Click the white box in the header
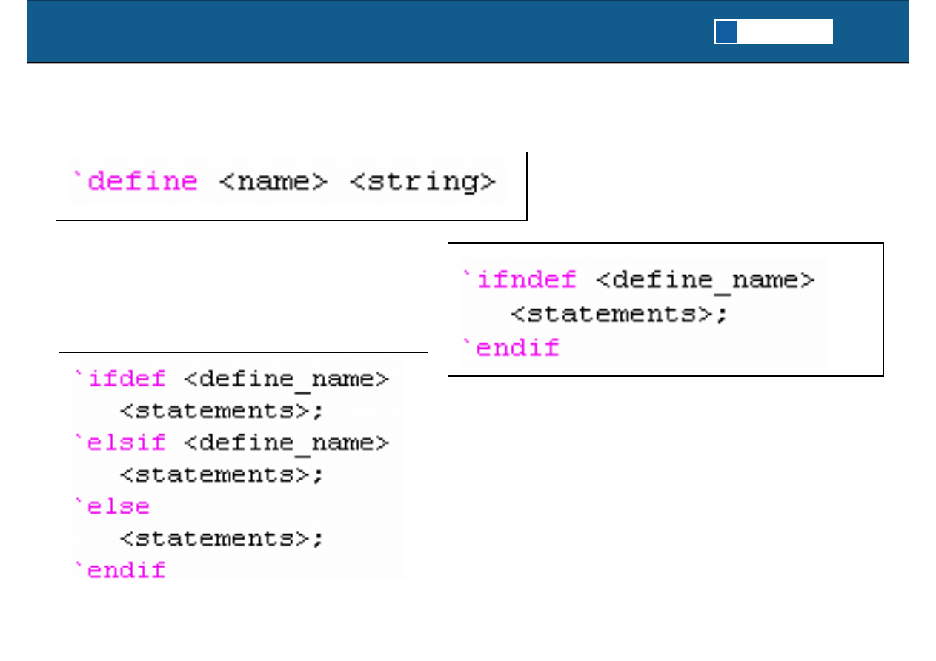The height and width of the screenshot is (661, 936). [x=785, y=32]
